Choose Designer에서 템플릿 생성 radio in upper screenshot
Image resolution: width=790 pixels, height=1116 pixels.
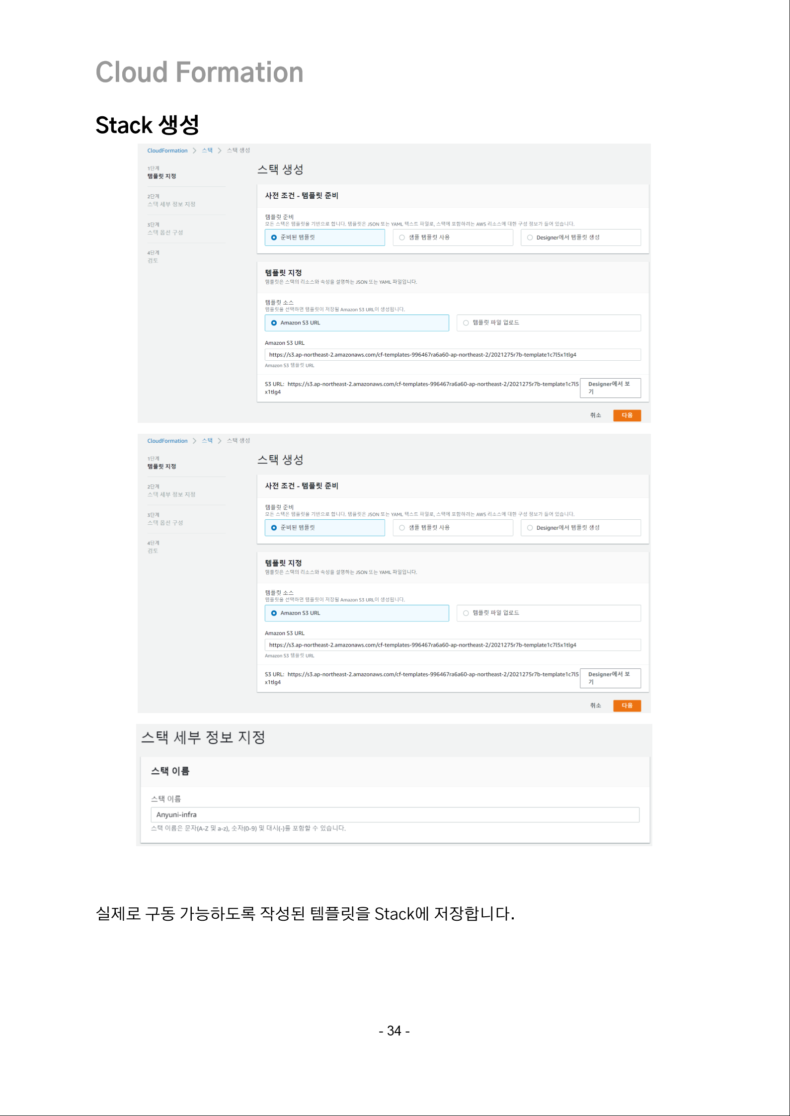581,238
